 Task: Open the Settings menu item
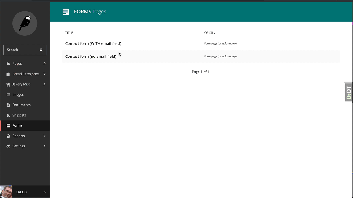[x=25, y=146]
